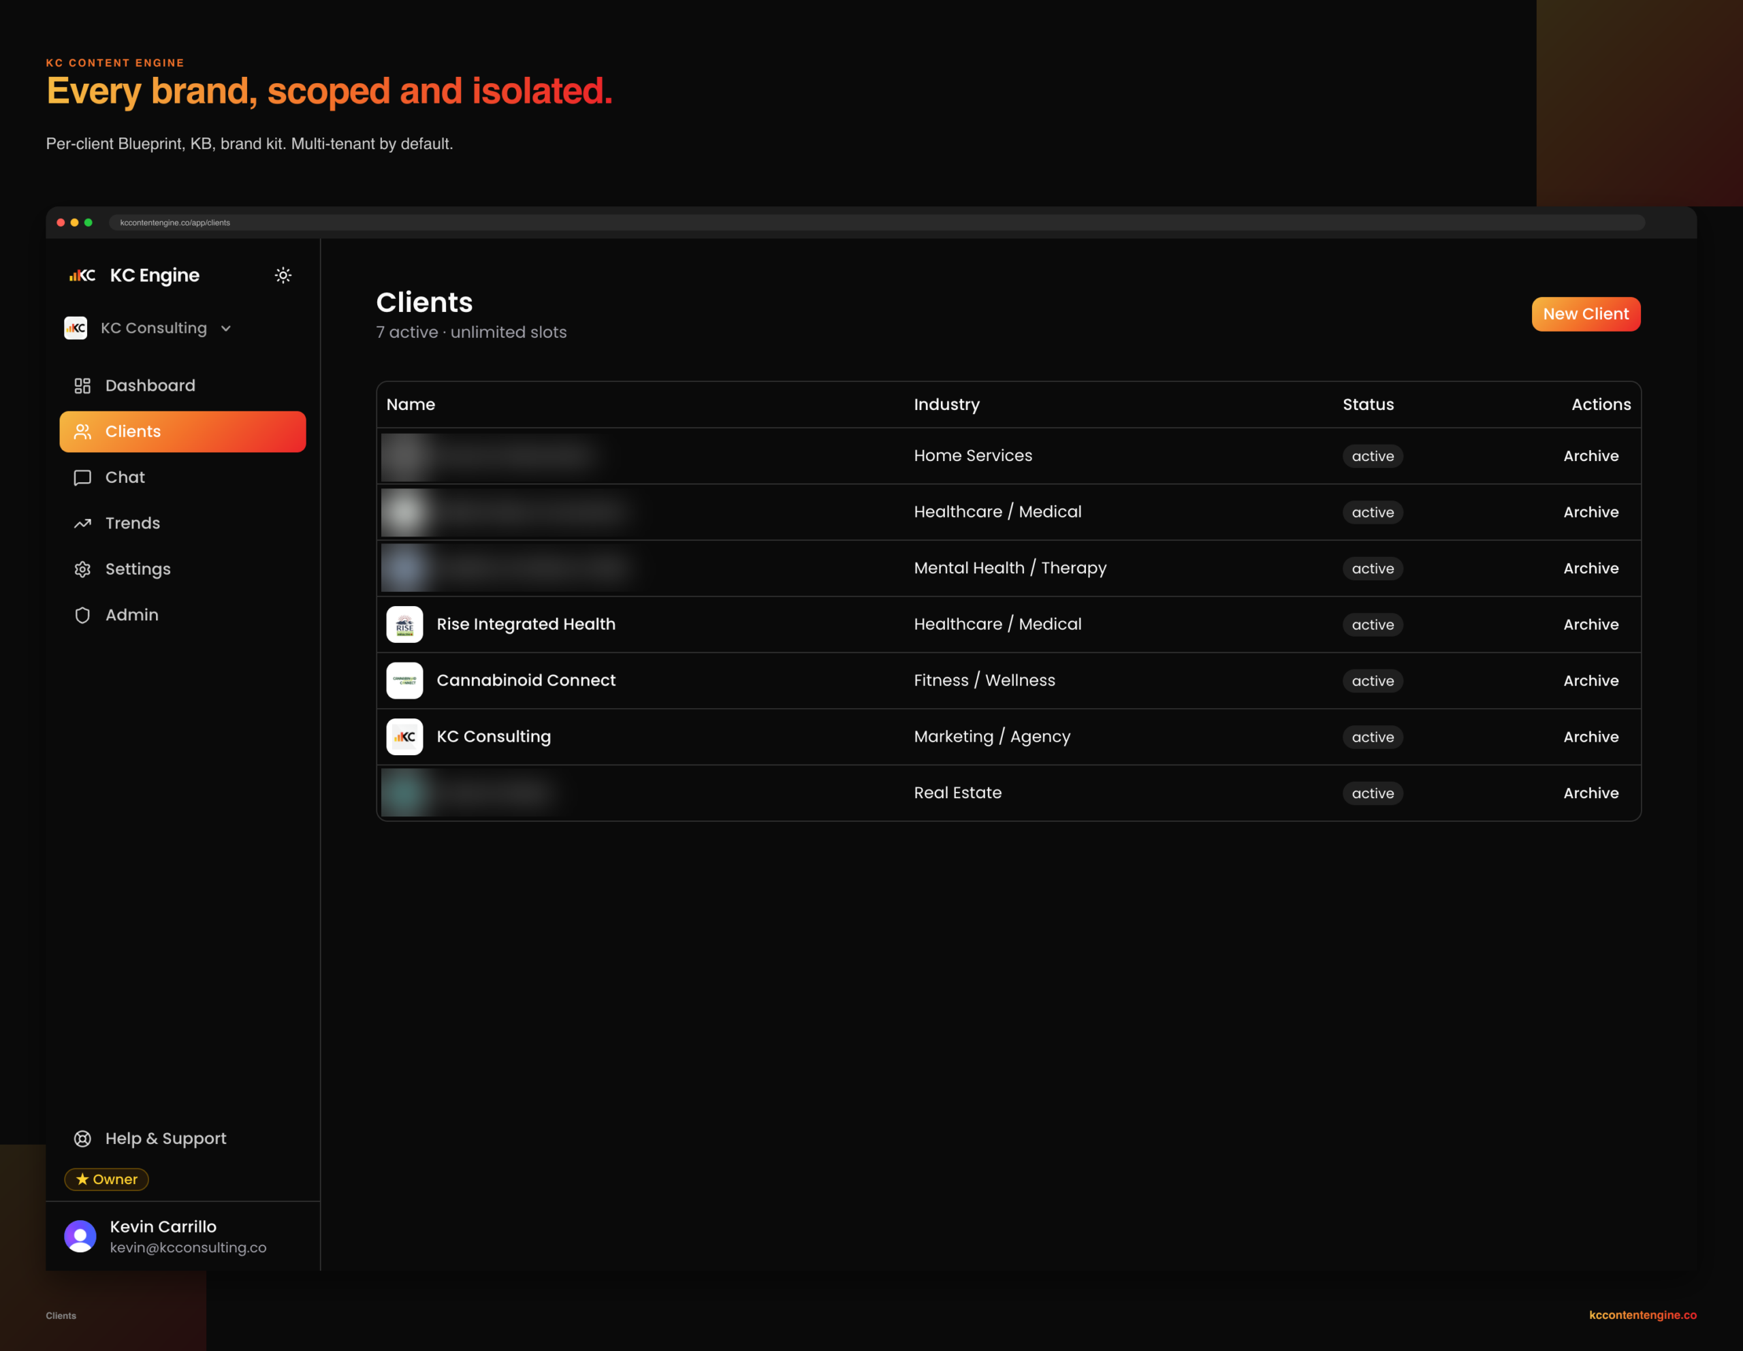Image resolution: width=1743 pixels, height=1351 pixels.
Task: Open the Kevin Carrillo account name
Action: [x=163, y=1226]
